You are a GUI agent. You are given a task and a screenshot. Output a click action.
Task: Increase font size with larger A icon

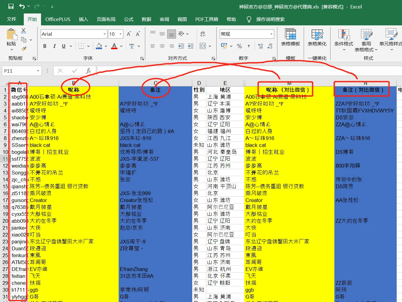tap(129, 34)
